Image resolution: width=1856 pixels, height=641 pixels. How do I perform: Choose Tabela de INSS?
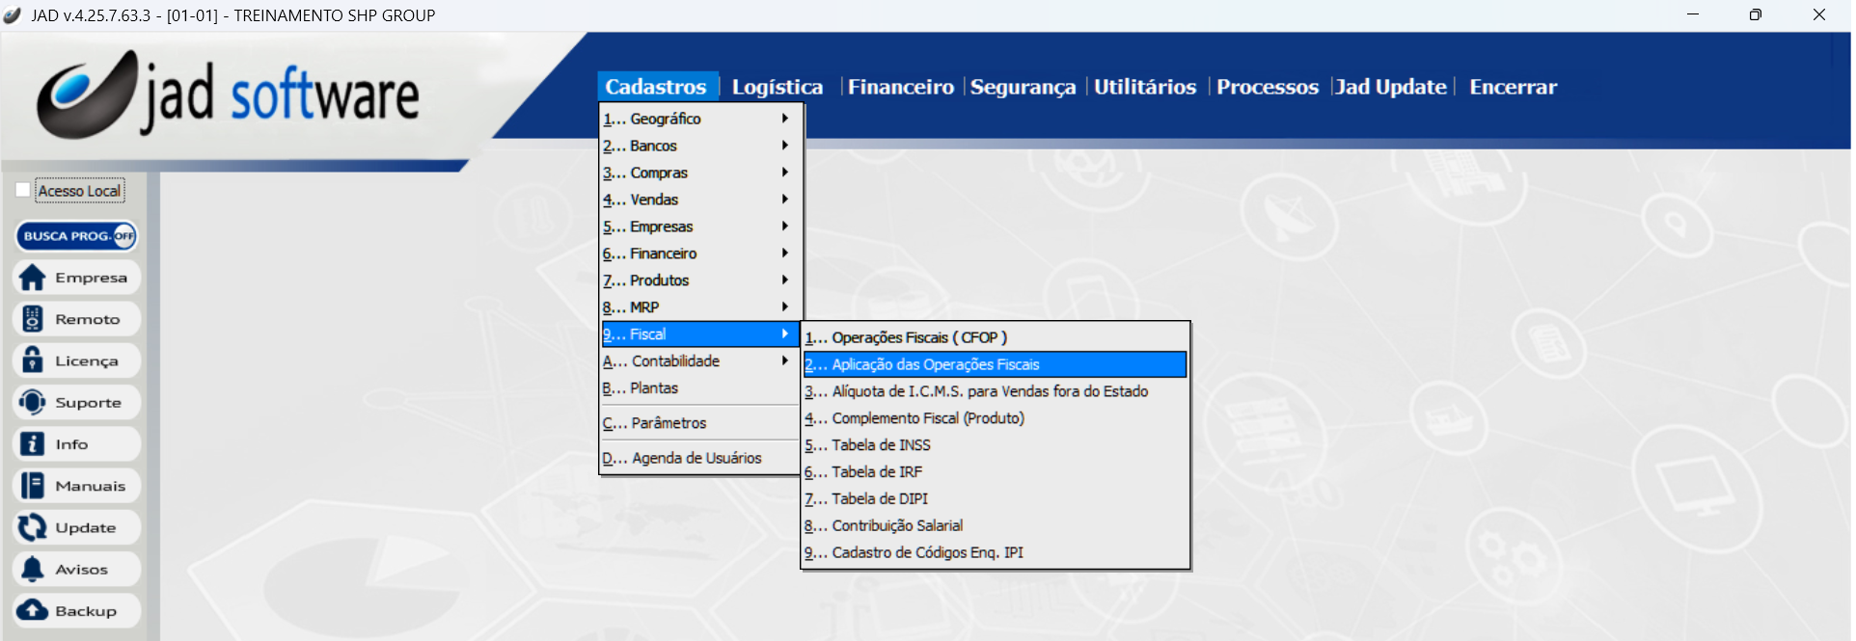point(995,445)
